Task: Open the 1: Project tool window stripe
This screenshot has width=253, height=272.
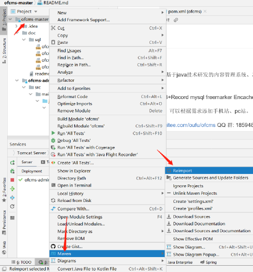Action: [4, 20]
